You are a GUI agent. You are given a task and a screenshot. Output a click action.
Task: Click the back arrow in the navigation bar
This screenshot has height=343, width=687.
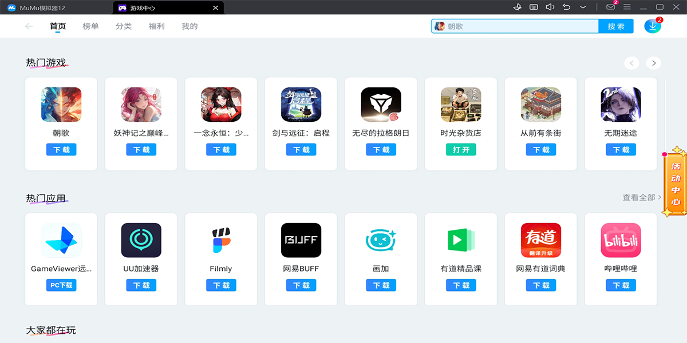click(29, 26)
